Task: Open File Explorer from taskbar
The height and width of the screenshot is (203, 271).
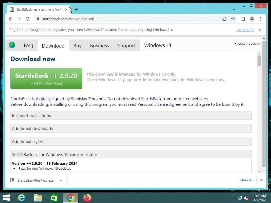Action: tap(38, 198)
